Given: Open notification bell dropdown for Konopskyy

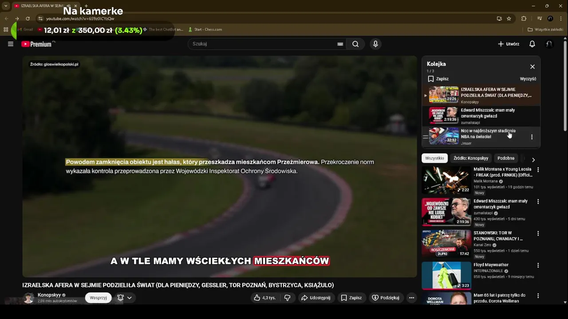Looking at the screenshot, I should coord(124,298).
